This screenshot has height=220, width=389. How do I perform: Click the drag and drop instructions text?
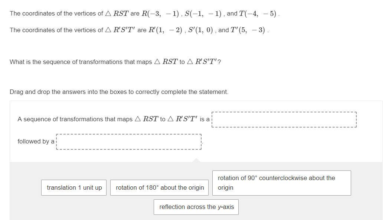[119, 92]
